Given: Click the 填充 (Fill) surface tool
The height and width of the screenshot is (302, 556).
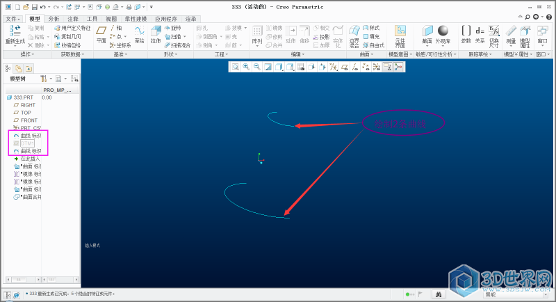Looking at the screenshot, I should [371, 36].
